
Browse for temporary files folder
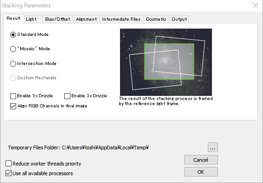tap(213, 148)
